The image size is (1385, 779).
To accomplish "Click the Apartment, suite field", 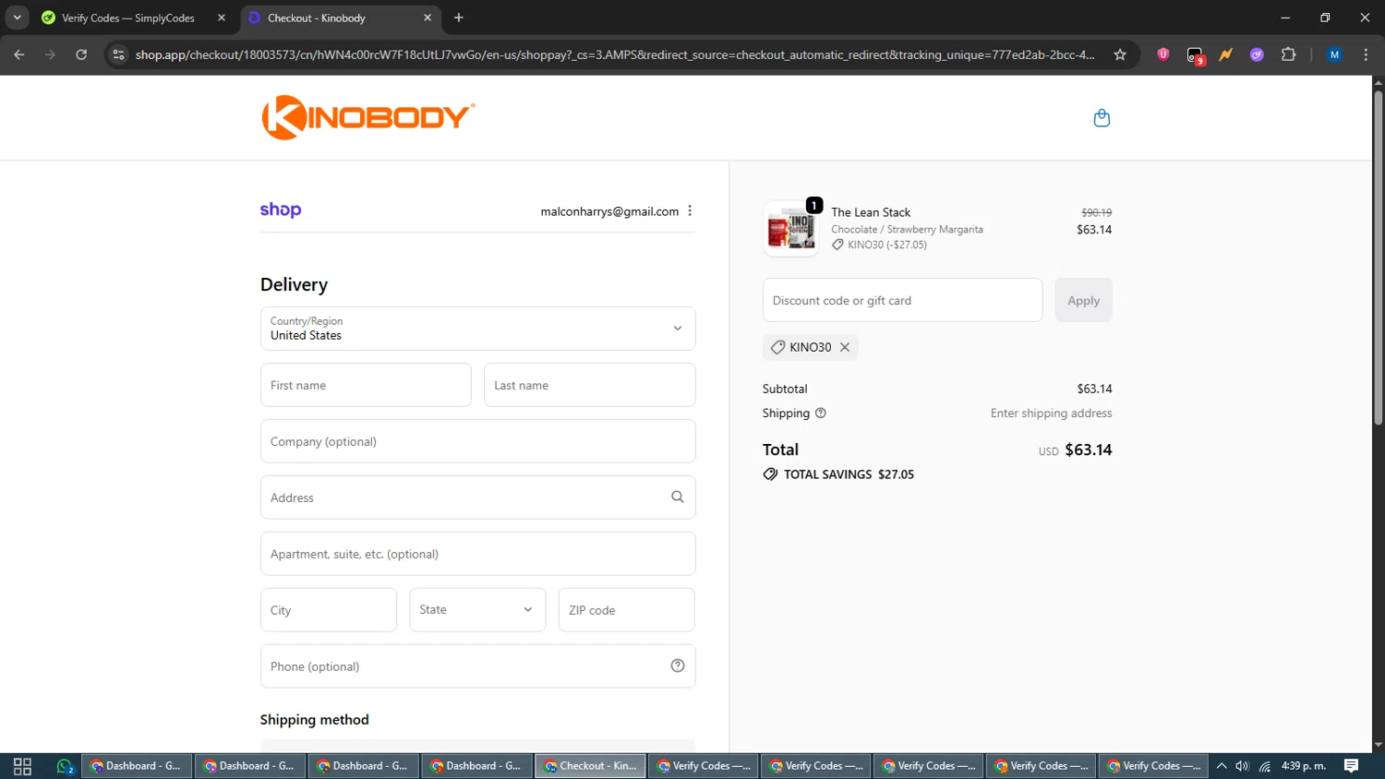I will [477, 554].
